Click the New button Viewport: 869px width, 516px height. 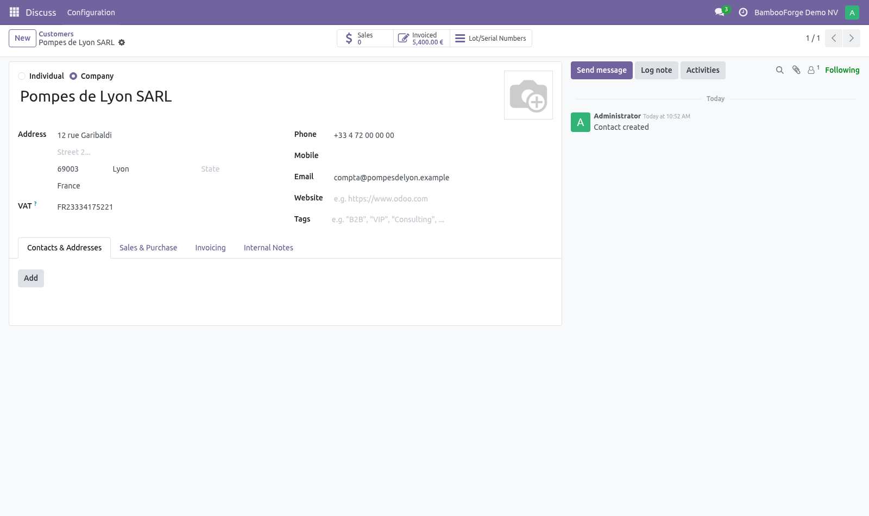(x=22, y=38)
